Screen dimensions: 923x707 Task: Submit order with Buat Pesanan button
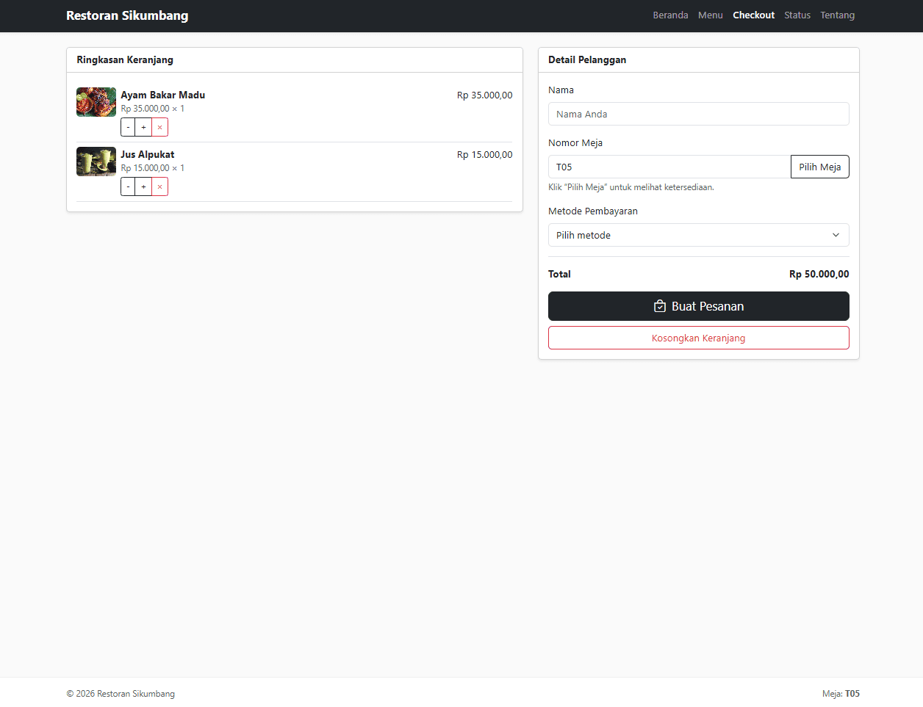point(698,306)
